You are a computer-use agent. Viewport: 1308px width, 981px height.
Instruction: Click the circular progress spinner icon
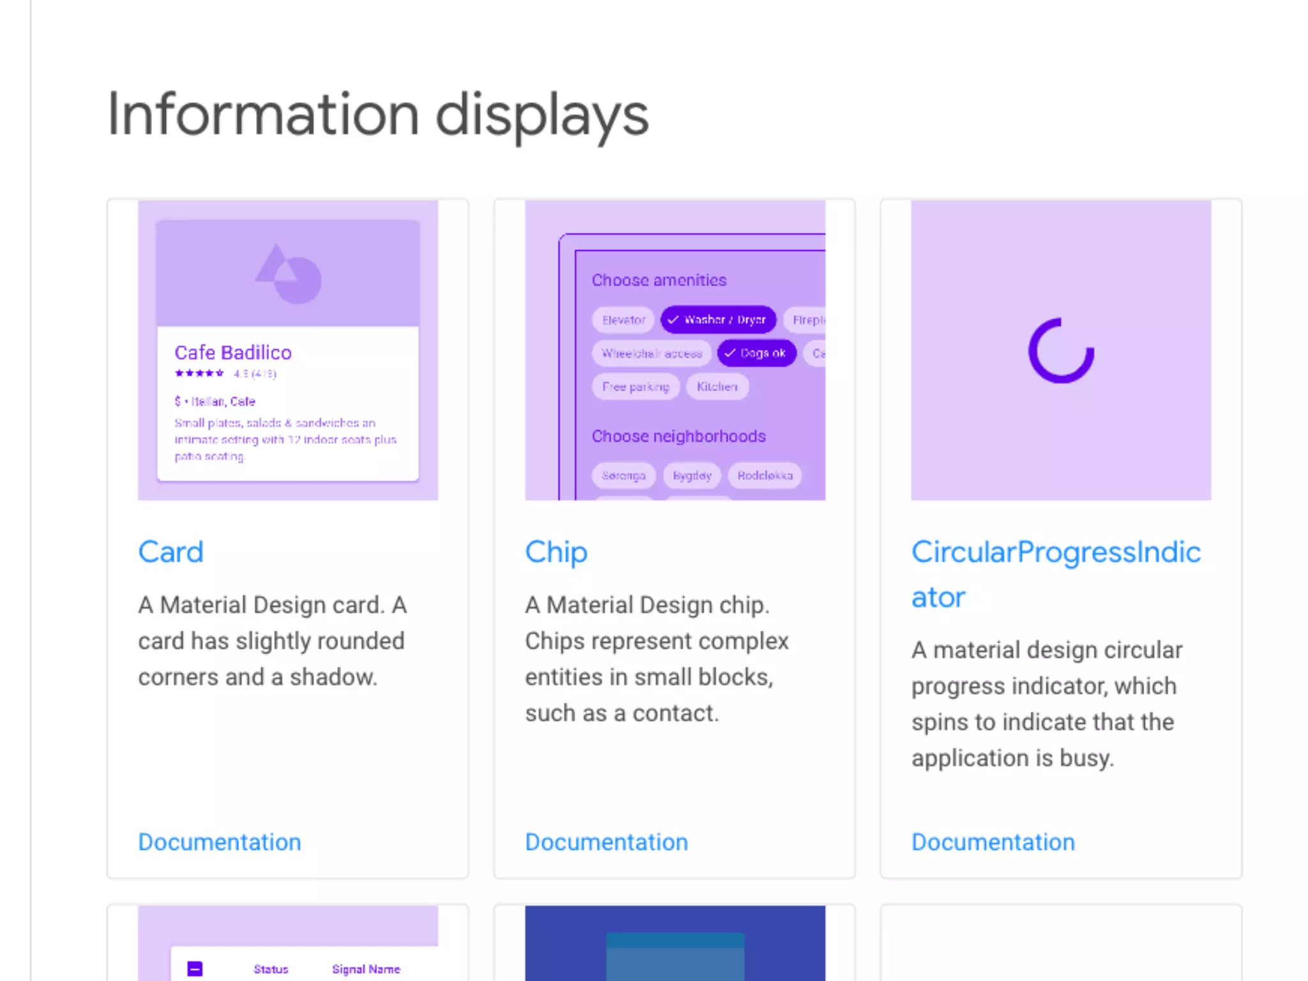pos(1061,351)
